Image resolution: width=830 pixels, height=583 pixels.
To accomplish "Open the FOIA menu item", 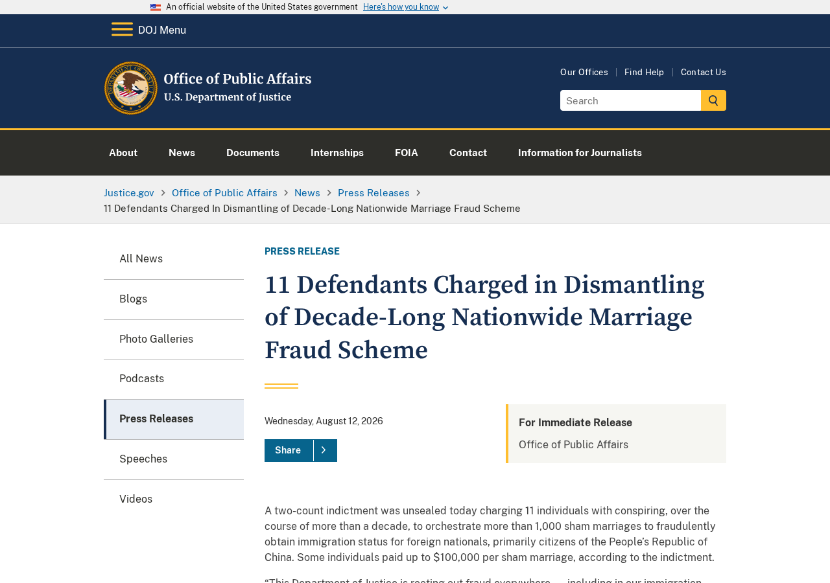I will point(407,153).
